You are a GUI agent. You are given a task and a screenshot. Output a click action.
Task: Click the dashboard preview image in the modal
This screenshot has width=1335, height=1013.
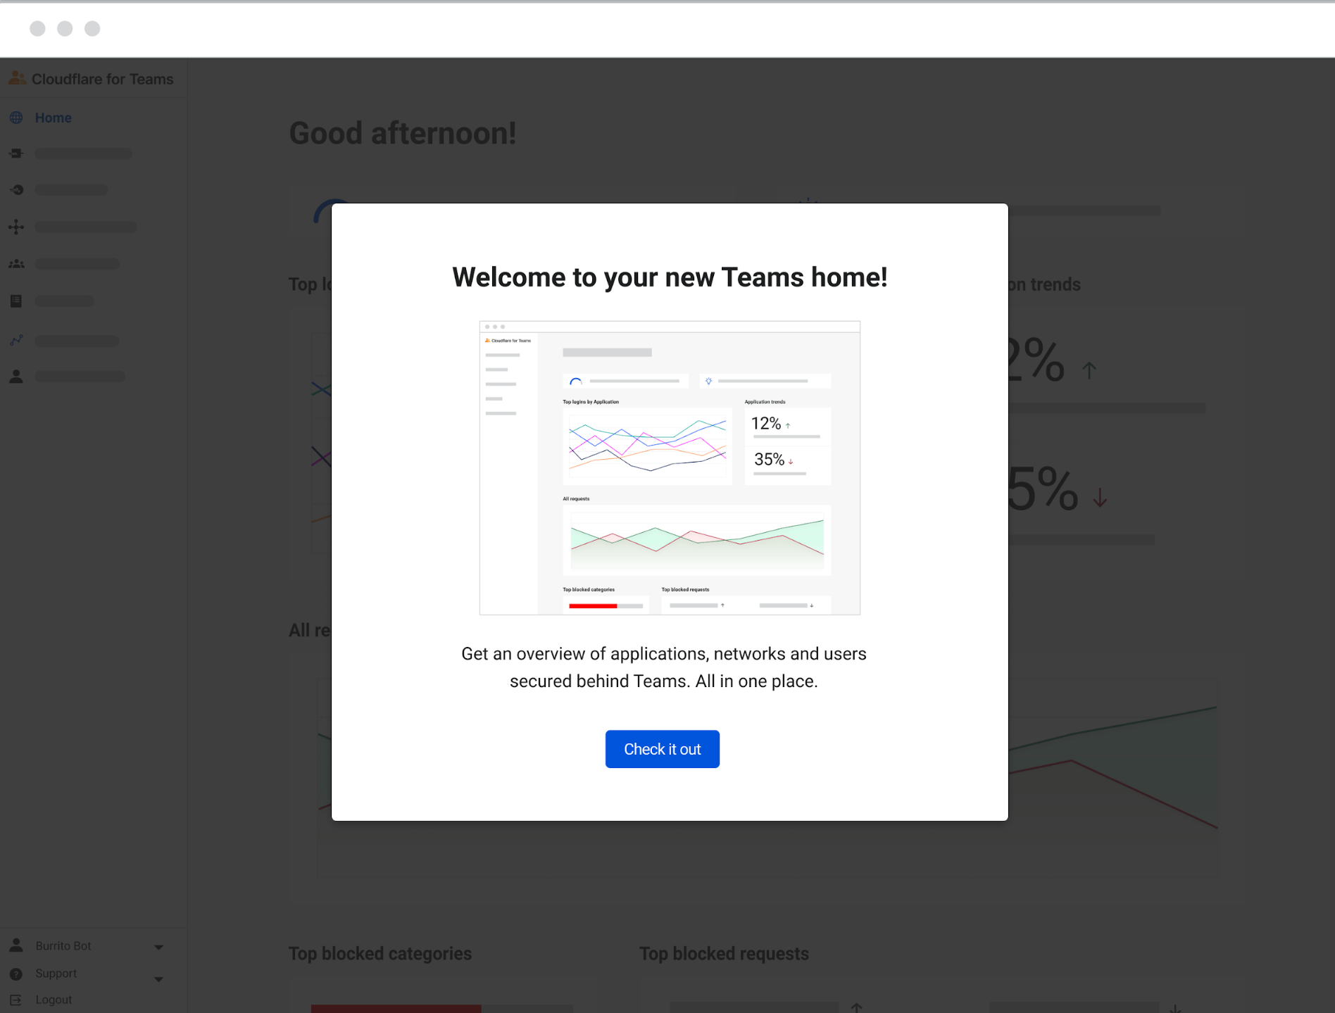669,468
